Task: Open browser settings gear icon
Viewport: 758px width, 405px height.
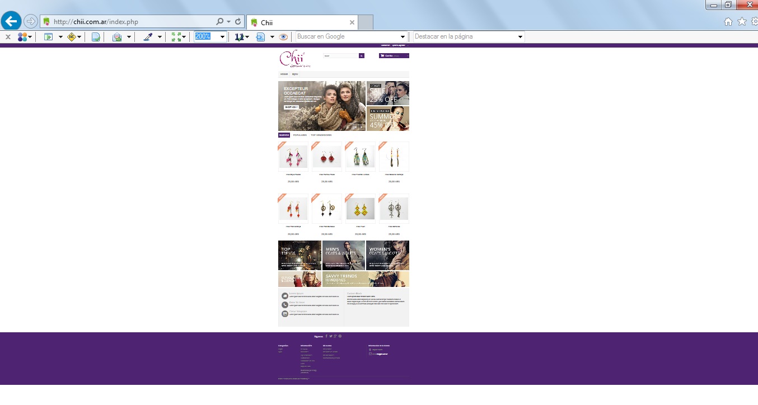Action: coord(754,22)
